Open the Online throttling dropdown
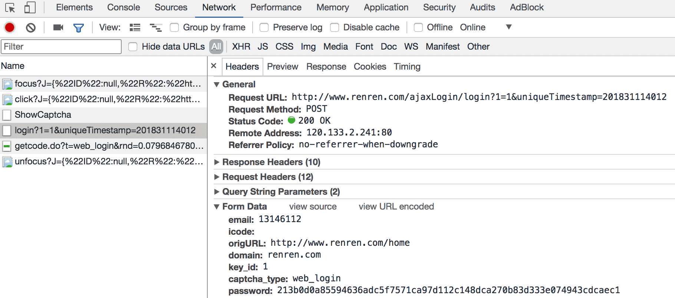The width and height of the screenshot is (675, 298). coord(508,27)
